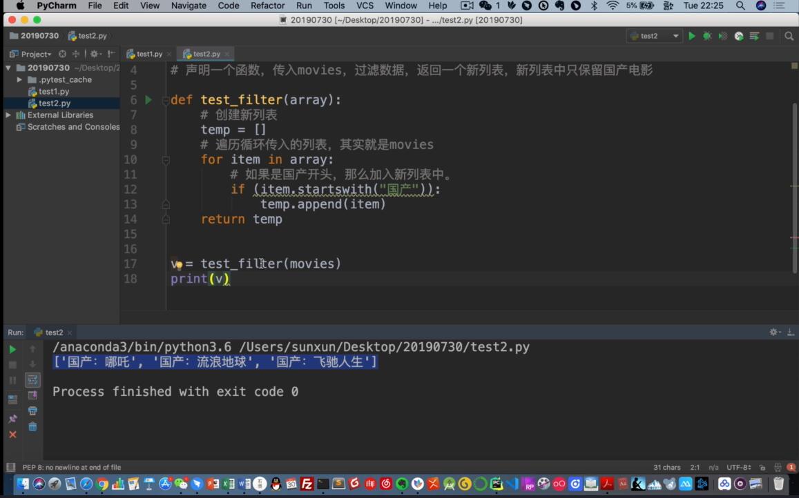The width and height of the screenshot is (799, 498).
Task: Close the Run panel with red X
Action: (x=12, y=435)
